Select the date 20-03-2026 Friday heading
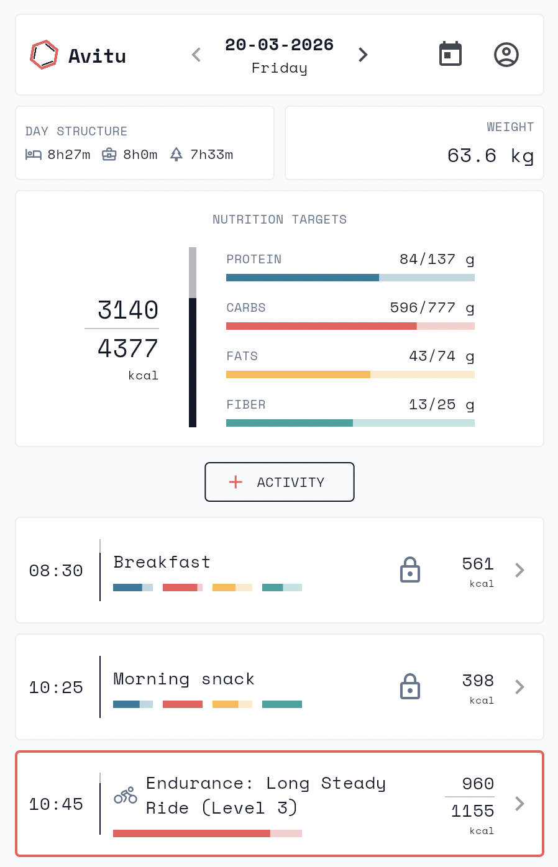 tap(279, 53)
